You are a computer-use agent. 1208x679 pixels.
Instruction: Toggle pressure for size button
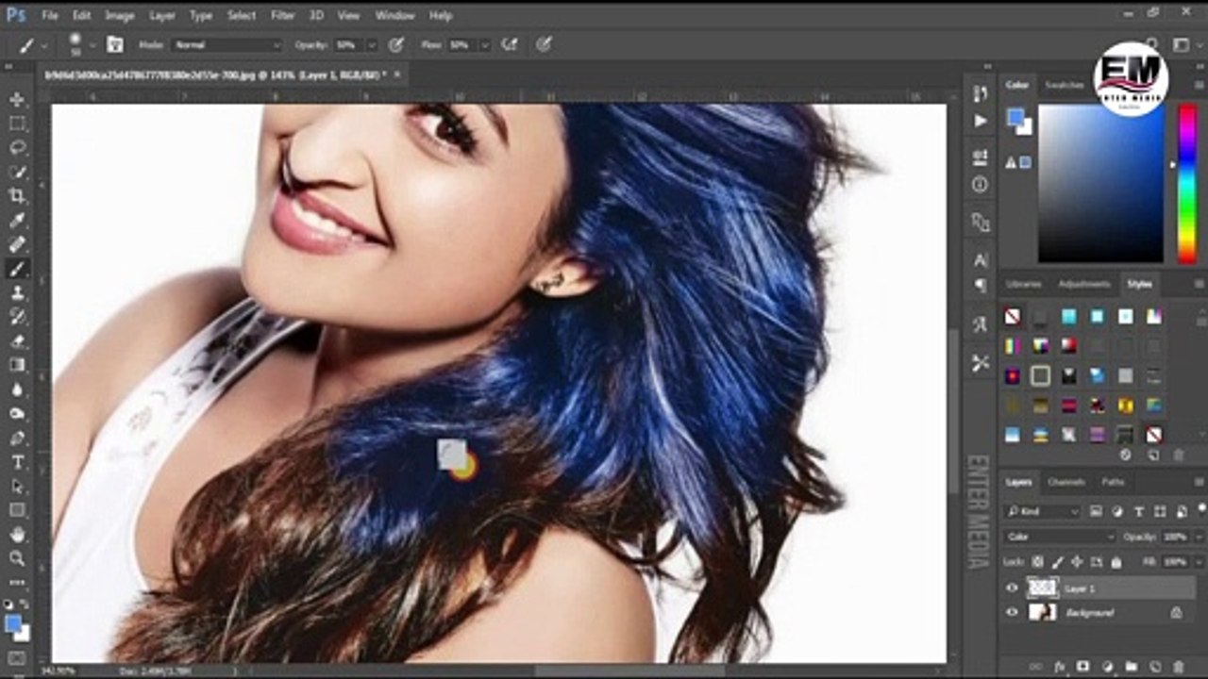(x=544, y=44)
